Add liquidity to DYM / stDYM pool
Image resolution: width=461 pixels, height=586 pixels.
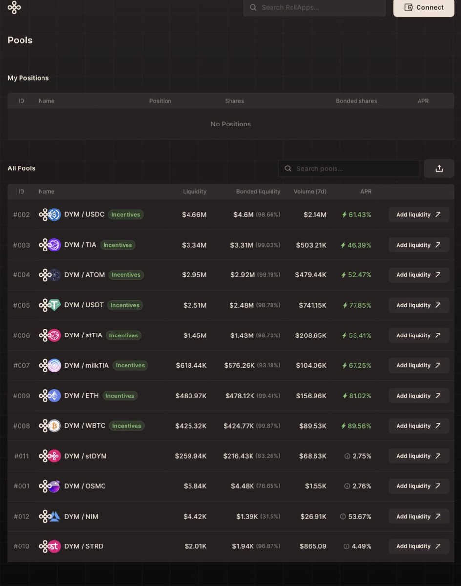419,456
